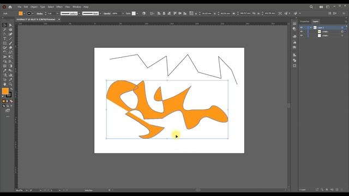
Task: Open zoom level dropdown in status bar
Action: (x=27, y=191)
